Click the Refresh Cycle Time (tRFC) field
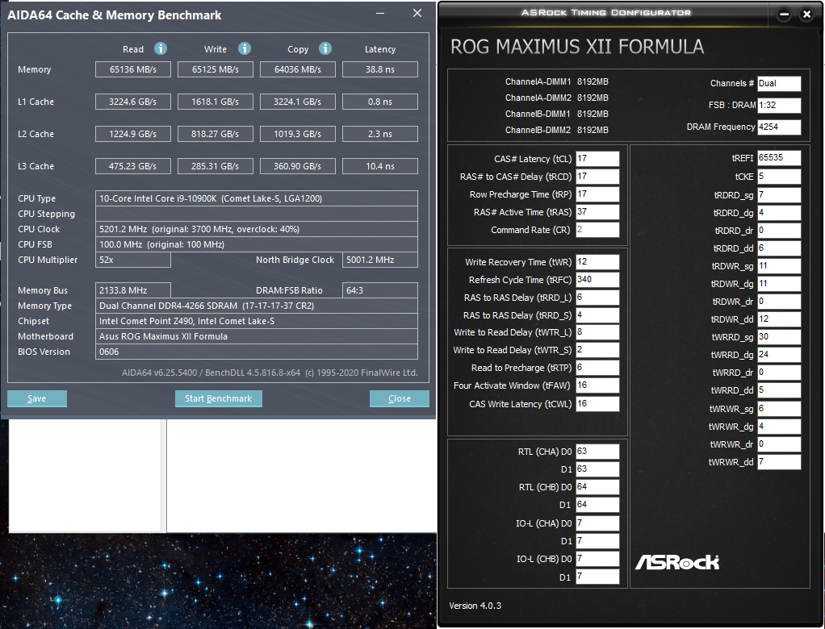 [x=597, y=280]
